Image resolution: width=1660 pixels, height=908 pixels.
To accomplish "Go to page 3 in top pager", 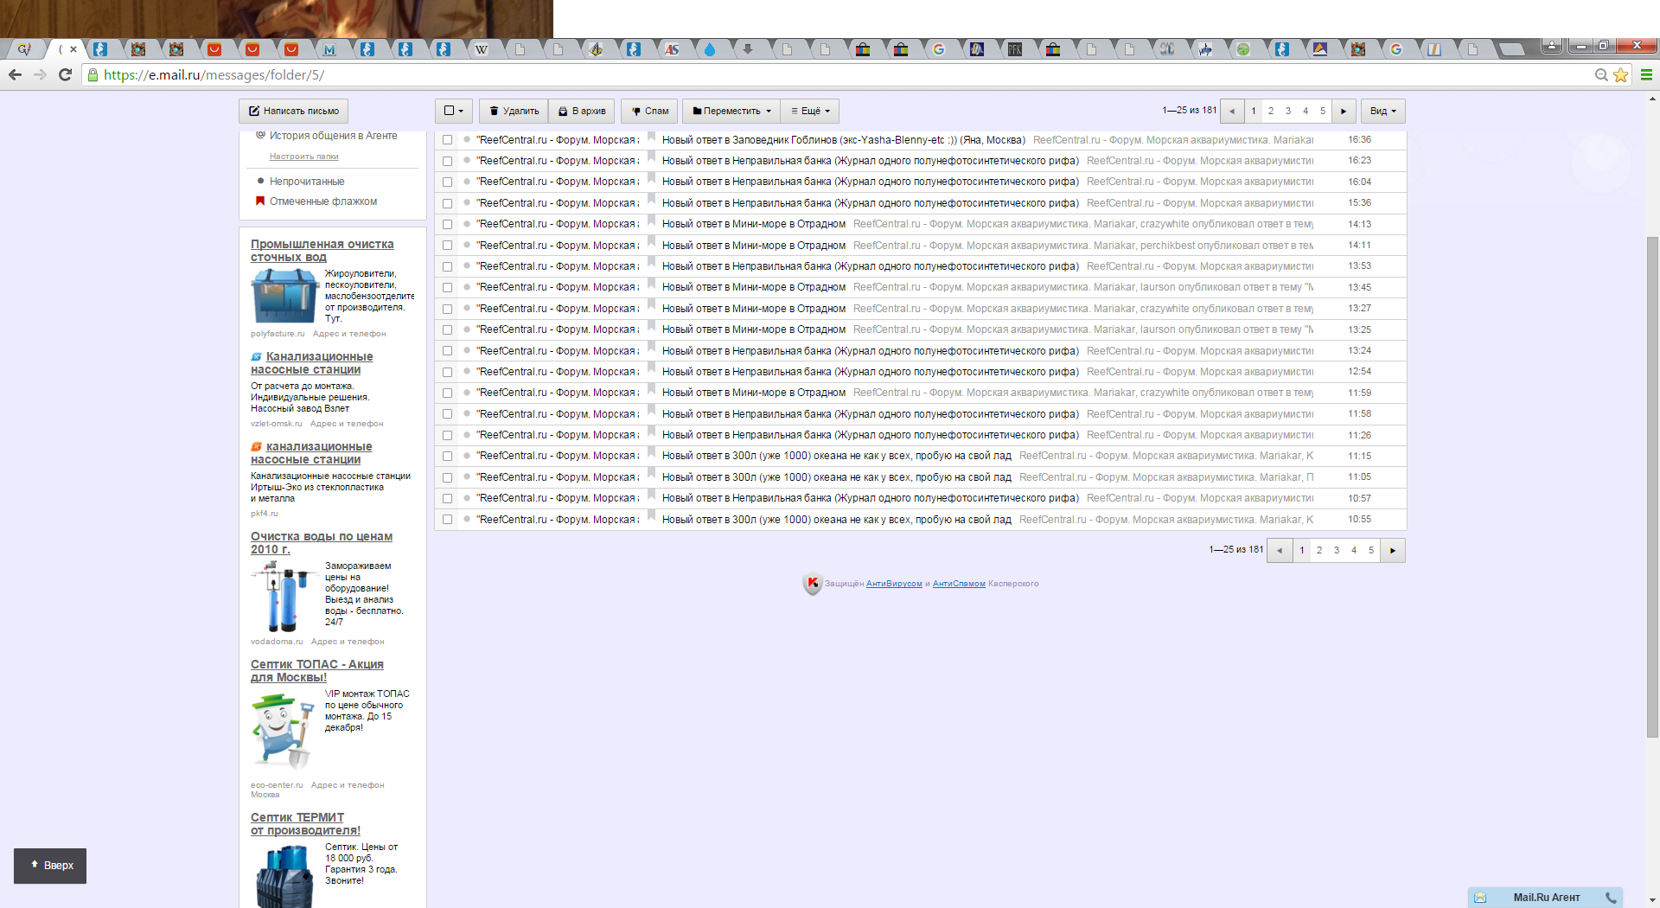I will click(1288, 112).
